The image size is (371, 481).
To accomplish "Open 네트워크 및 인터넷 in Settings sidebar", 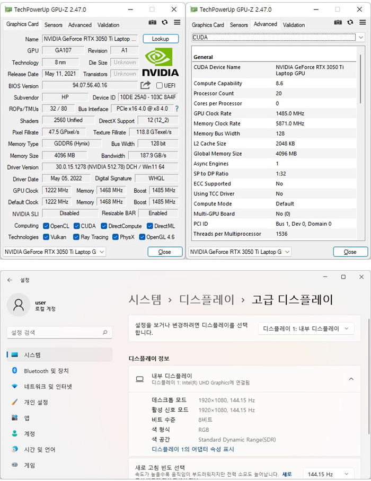I will (59, 387).
